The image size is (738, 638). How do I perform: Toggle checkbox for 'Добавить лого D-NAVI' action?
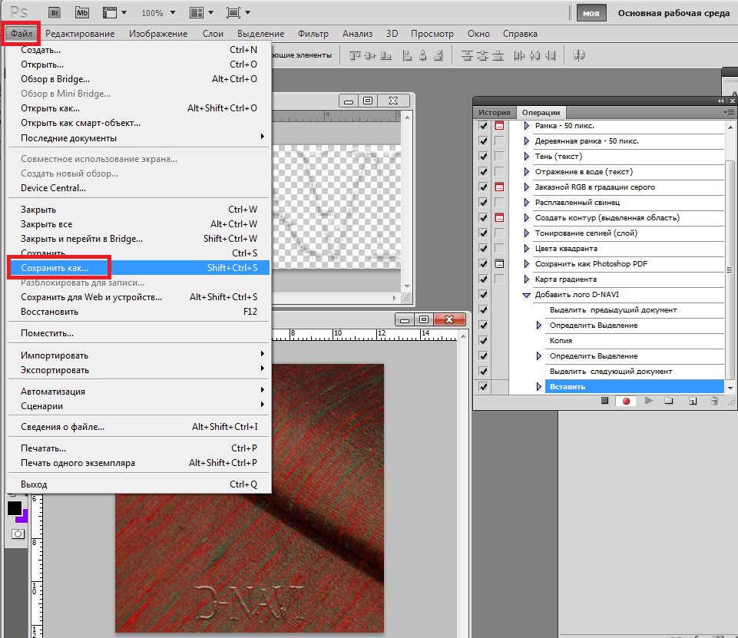tap(483, 295)
